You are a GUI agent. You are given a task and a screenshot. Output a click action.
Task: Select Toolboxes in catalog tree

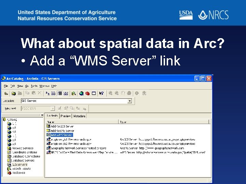point(16,172)
